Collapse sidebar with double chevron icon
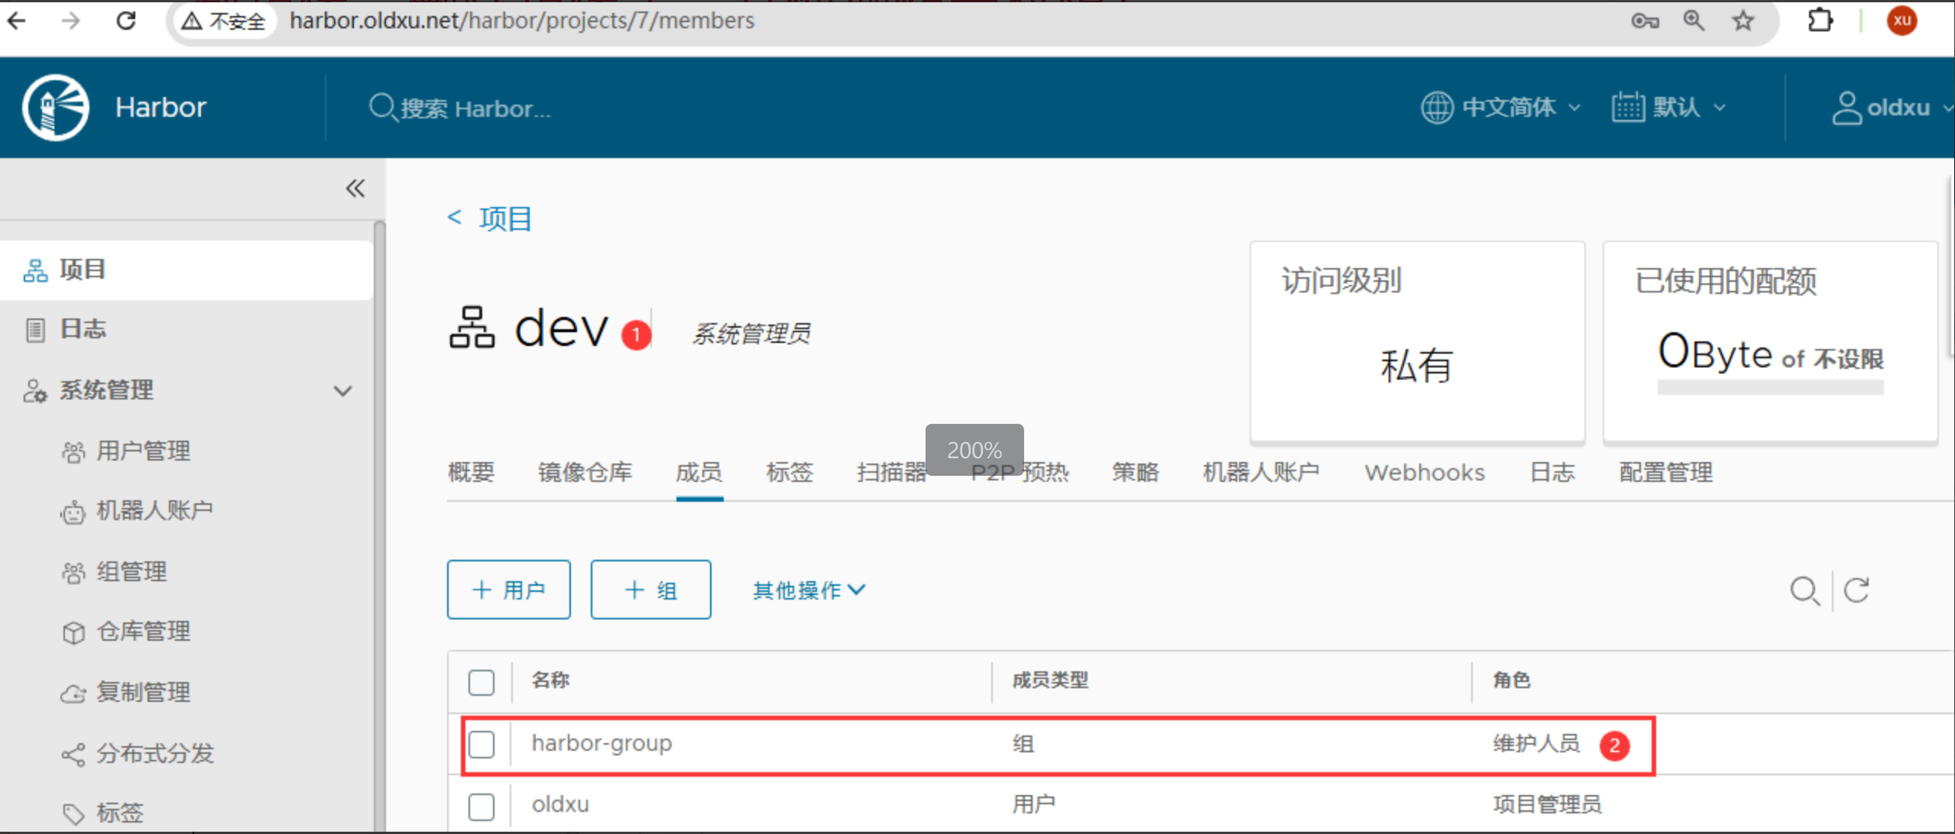The height and width of the screenshot is (834, 1955). (355, 189)
